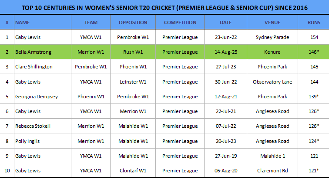
Task: Click the COMPETITION column header
Action: point(180,22)
